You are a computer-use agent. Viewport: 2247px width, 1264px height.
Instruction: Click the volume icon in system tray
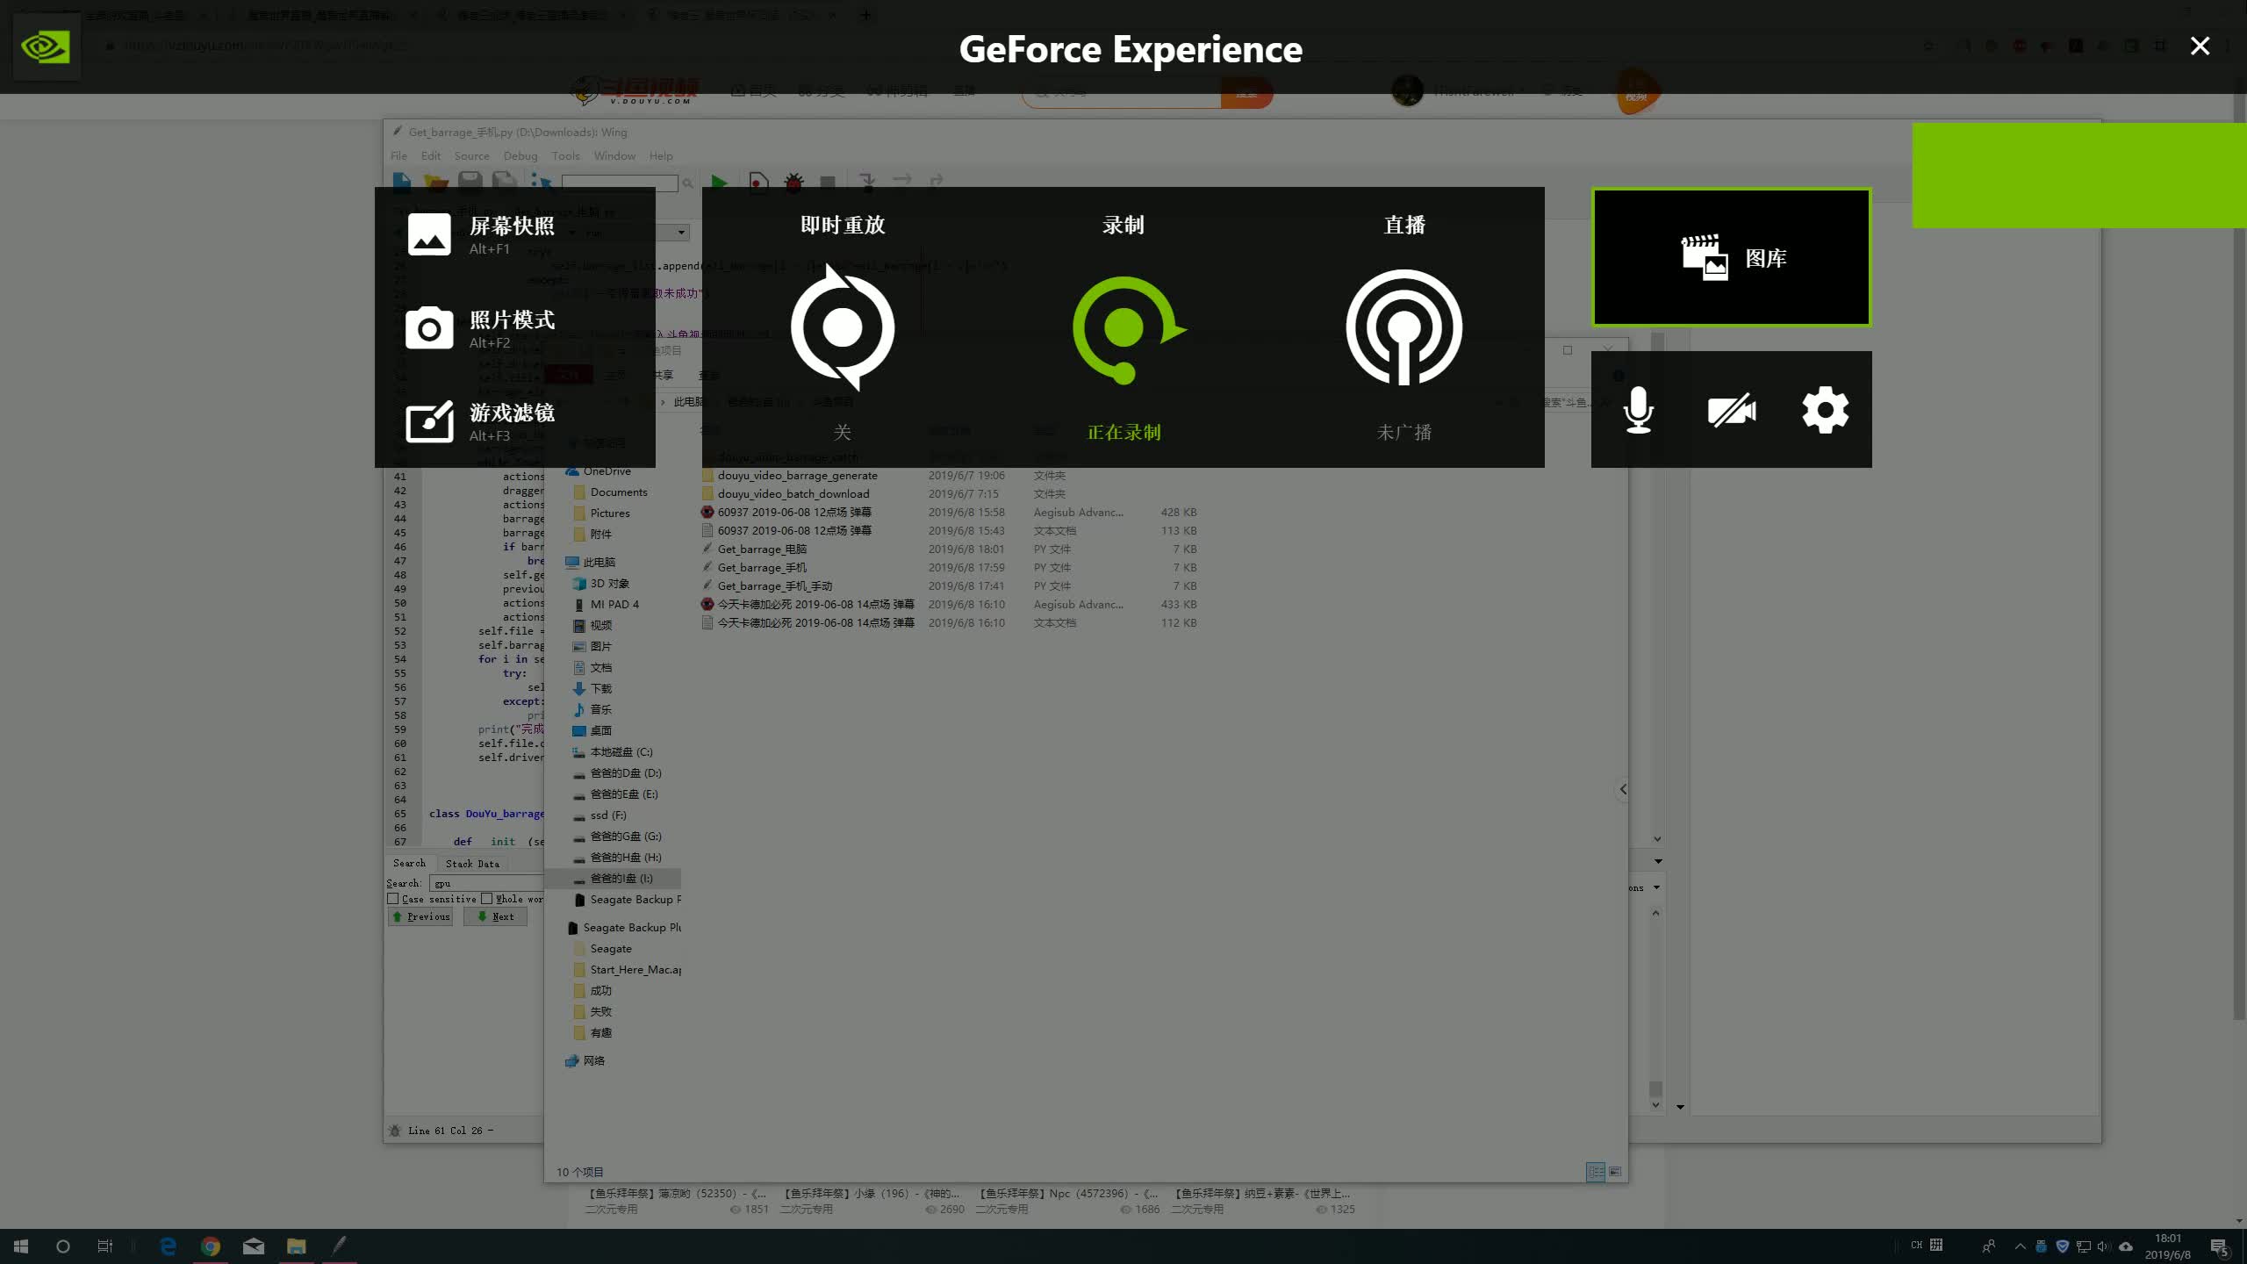(x=2103, y=1246)
